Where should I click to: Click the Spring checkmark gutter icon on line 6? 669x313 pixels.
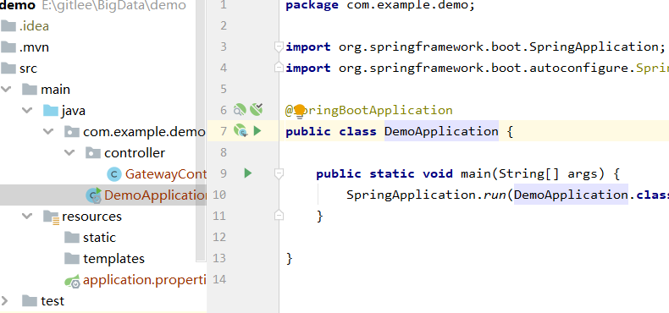[256, 110]
